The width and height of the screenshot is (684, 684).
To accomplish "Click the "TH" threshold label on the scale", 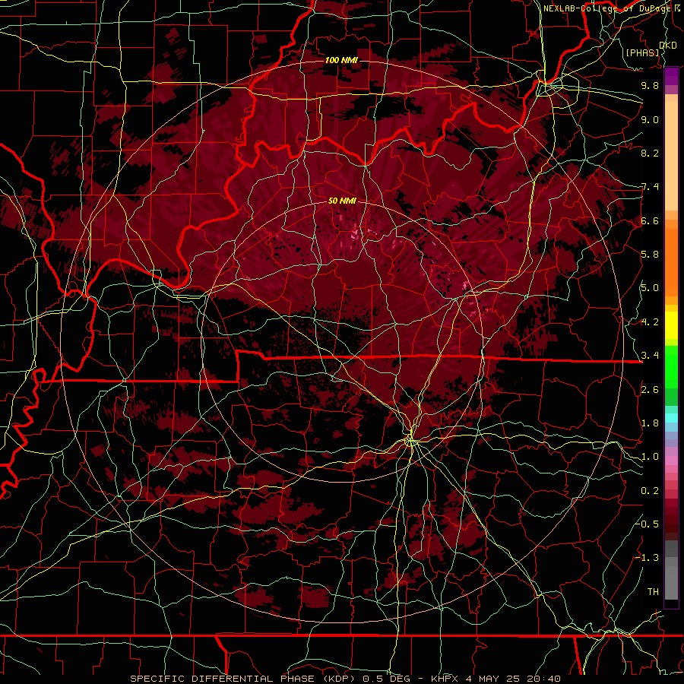I will coord(653,591).
